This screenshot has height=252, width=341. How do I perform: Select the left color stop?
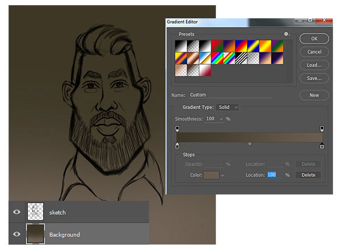pyautogui.click(x=177, y=146)
